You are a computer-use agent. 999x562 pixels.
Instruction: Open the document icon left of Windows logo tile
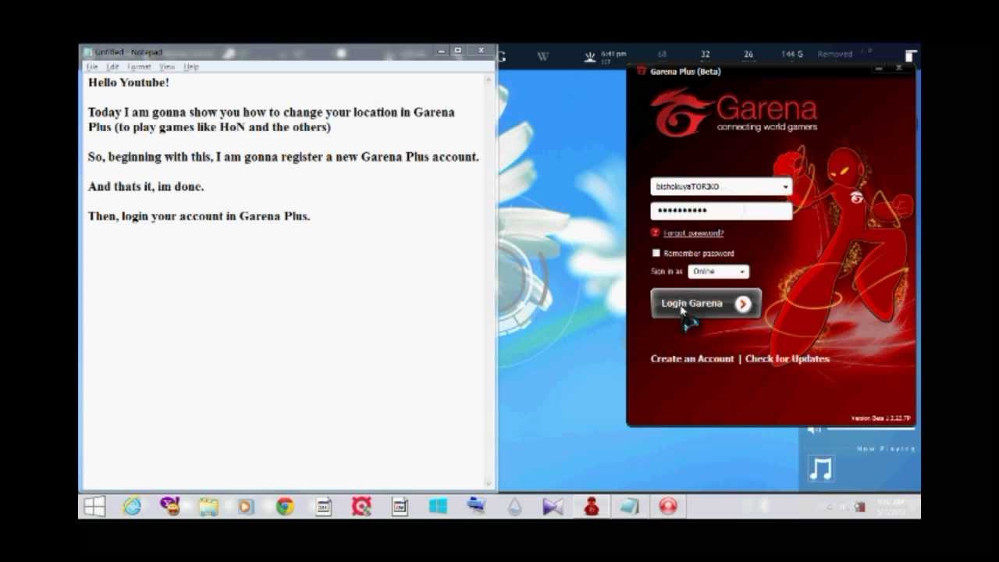[400, 507]
